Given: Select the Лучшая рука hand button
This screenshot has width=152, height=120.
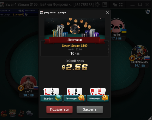Looking at the screenshot, I should tap(75, 99).
